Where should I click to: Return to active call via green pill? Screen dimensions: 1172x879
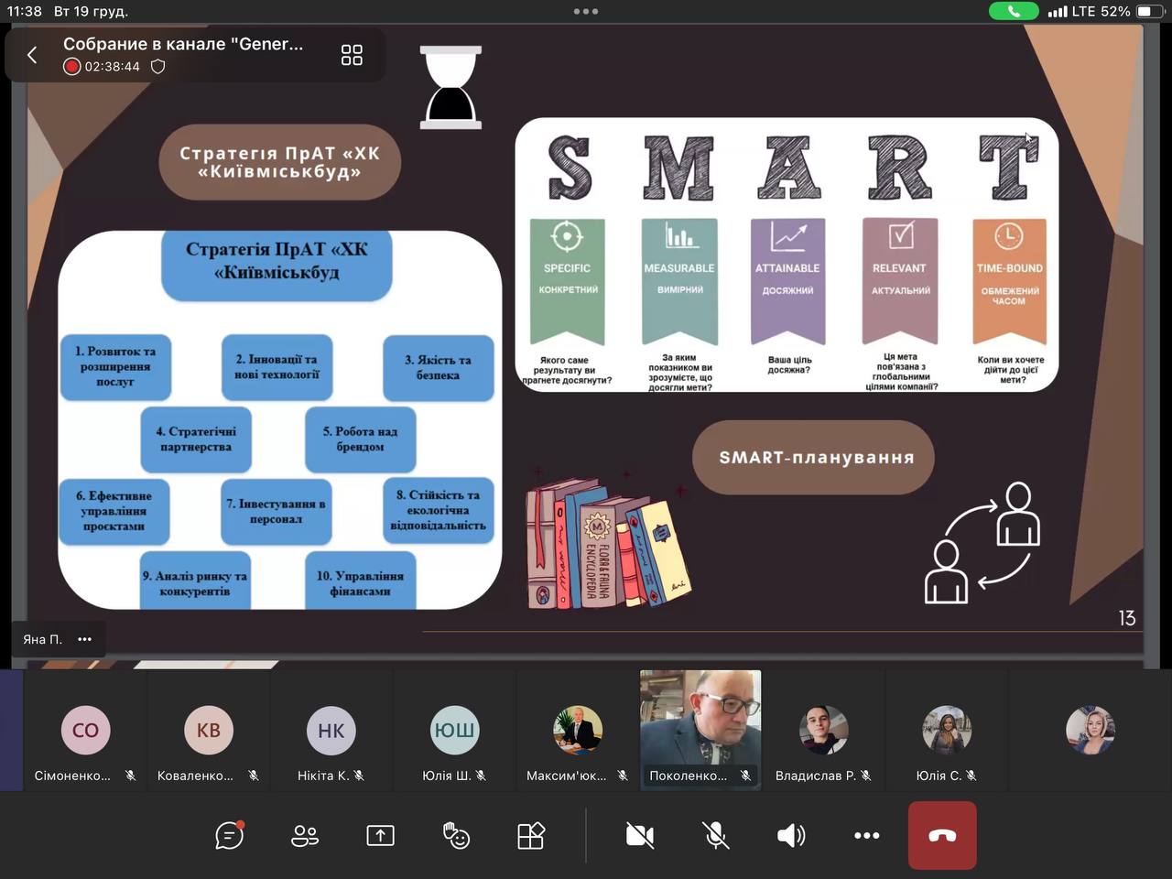pos(1014,12)
